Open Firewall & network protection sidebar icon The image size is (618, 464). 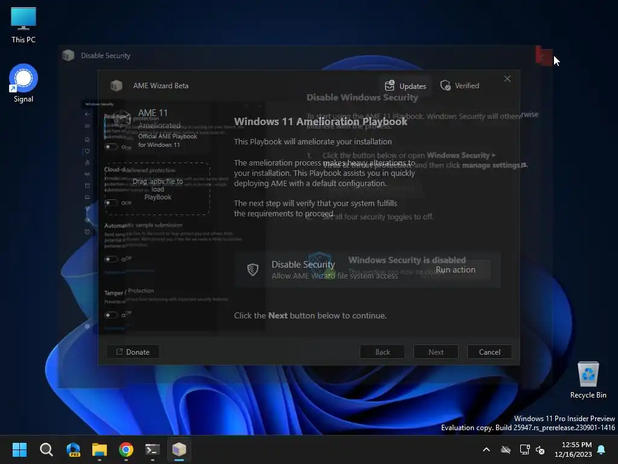87,174
